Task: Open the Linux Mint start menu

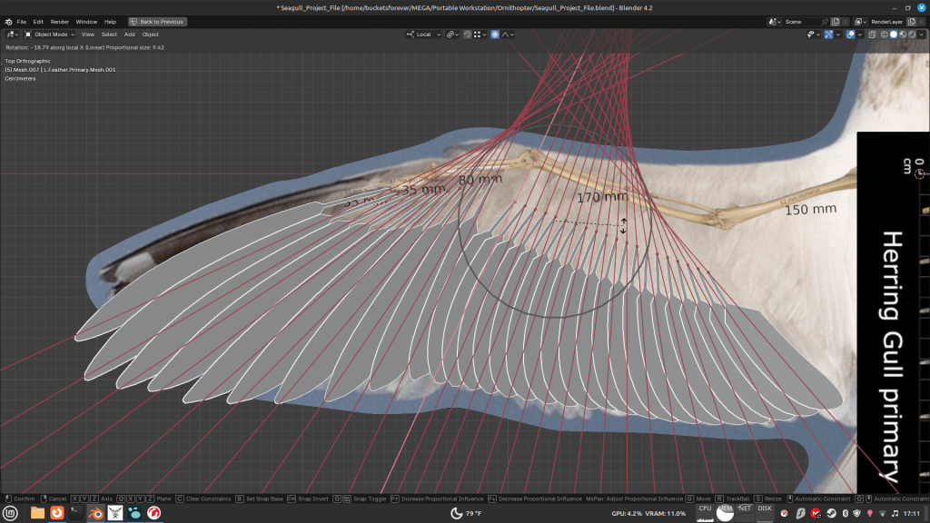Action: [10, 513]
